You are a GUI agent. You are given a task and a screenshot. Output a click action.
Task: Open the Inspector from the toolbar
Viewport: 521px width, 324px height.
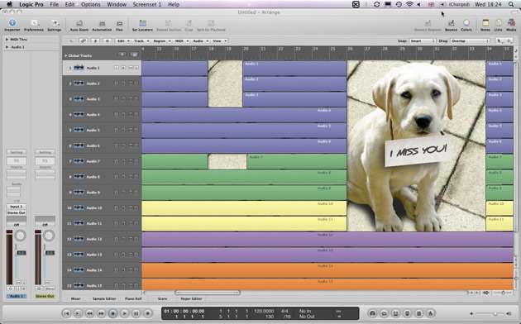[x=12, y=23]
